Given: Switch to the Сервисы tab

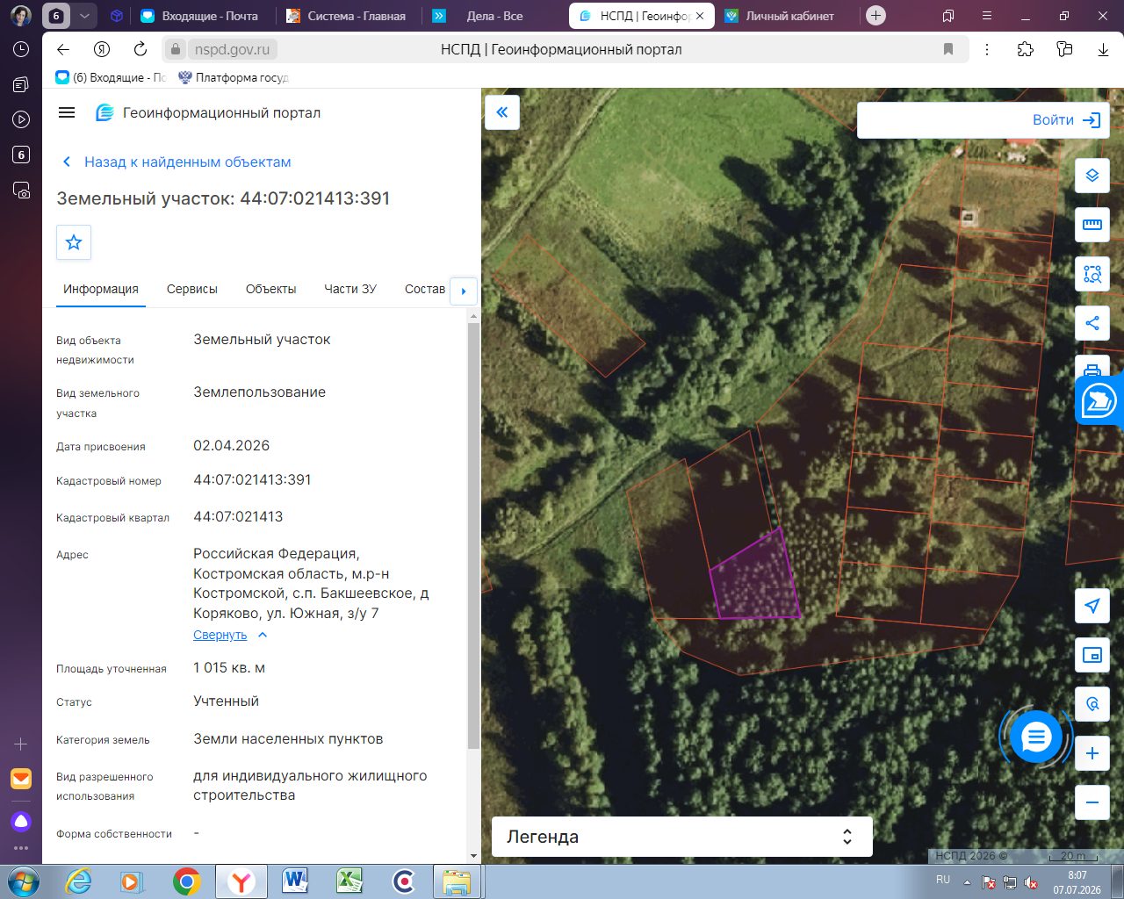Looking at the screenshot, I should tap(192, 289).
